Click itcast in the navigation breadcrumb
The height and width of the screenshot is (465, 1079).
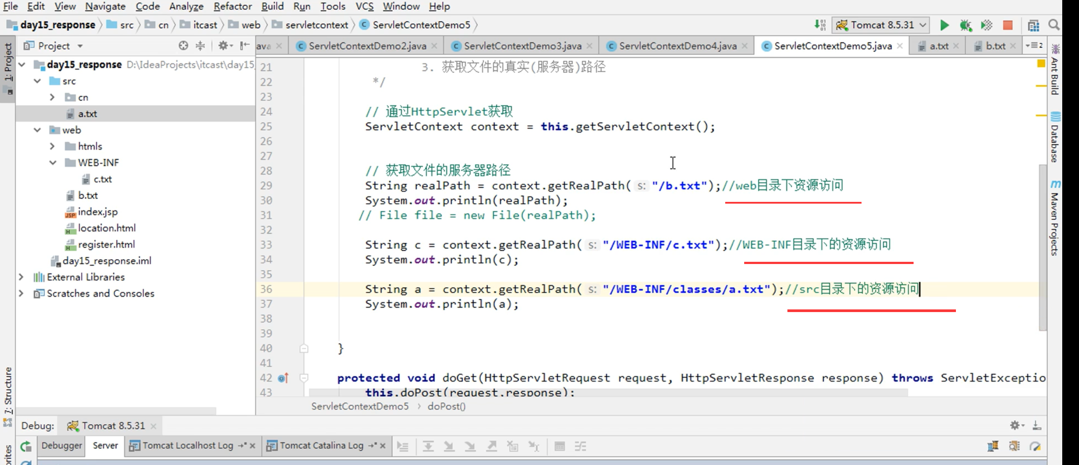click(x=205, y=25)
